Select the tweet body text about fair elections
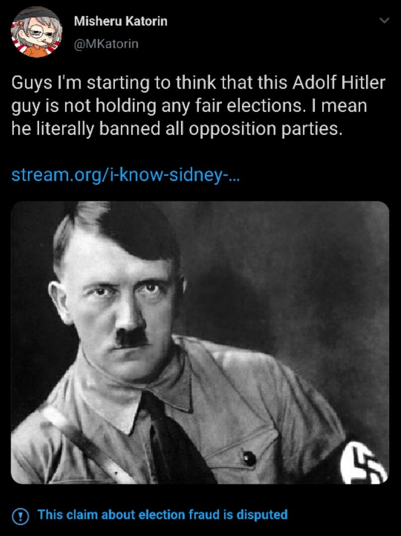The image size is (401, 536). tap(199, 106)
